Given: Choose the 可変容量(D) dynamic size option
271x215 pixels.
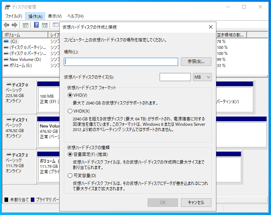Looking at the screenshot, I should tap(70, 175).
